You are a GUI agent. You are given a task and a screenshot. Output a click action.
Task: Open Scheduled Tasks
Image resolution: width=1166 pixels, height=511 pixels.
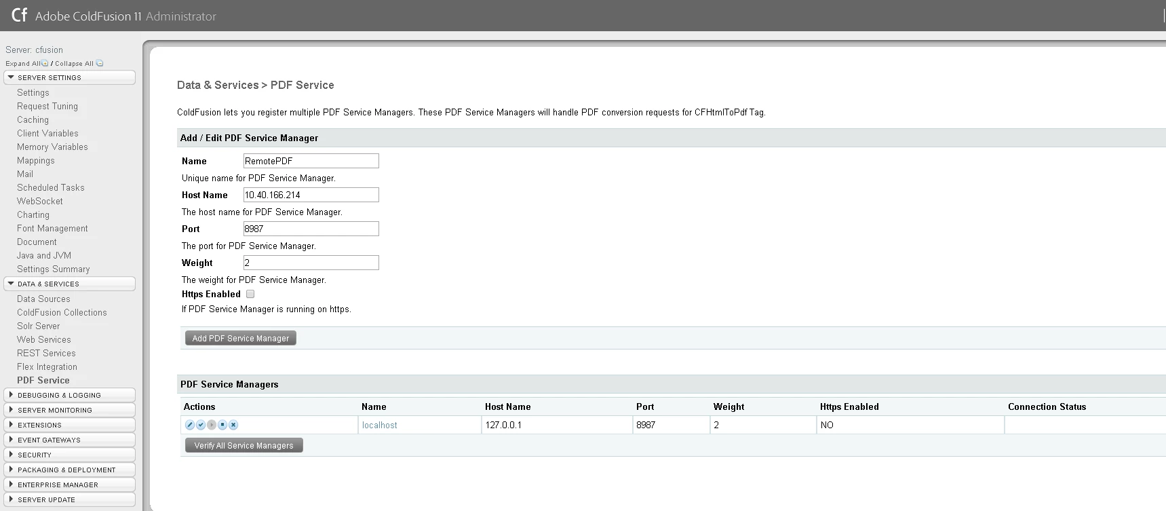pos(51,187)
